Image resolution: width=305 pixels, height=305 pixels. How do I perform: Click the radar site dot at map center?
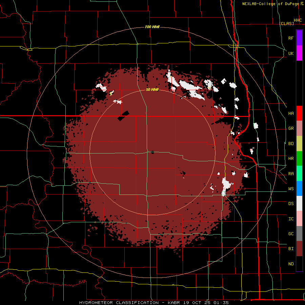(x=152, y=152)
